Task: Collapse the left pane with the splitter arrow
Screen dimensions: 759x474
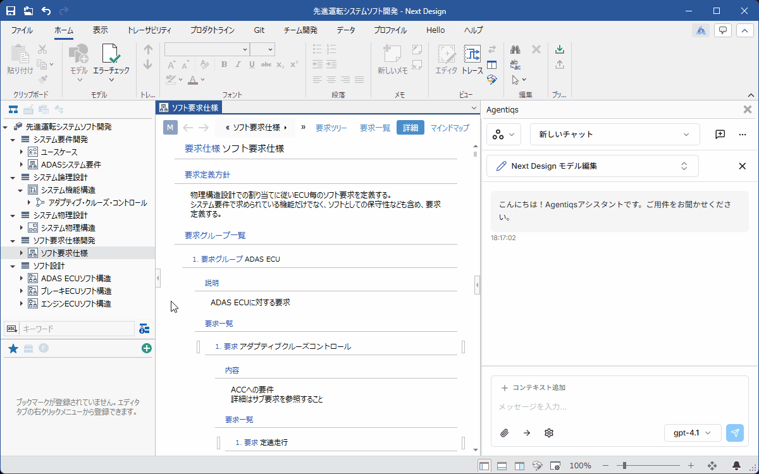Action: point(158,278)
